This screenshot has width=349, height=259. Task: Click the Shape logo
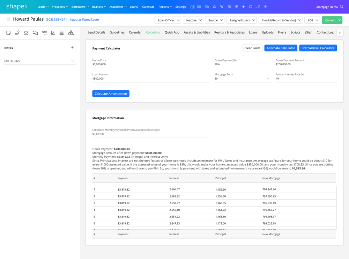pyautogui.click(x=17, y=7)
